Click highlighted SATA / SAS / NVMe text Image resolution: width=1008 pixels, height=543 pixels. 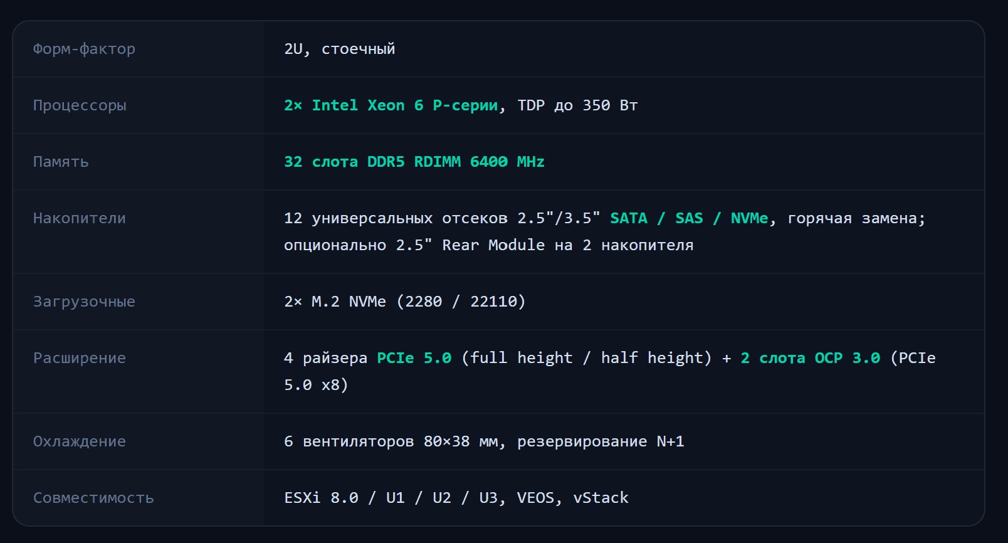coord(689,218)
